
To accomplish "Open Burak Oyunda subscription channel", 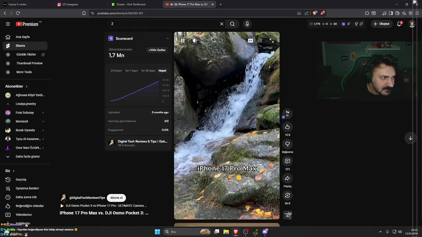I will point(25,130).
